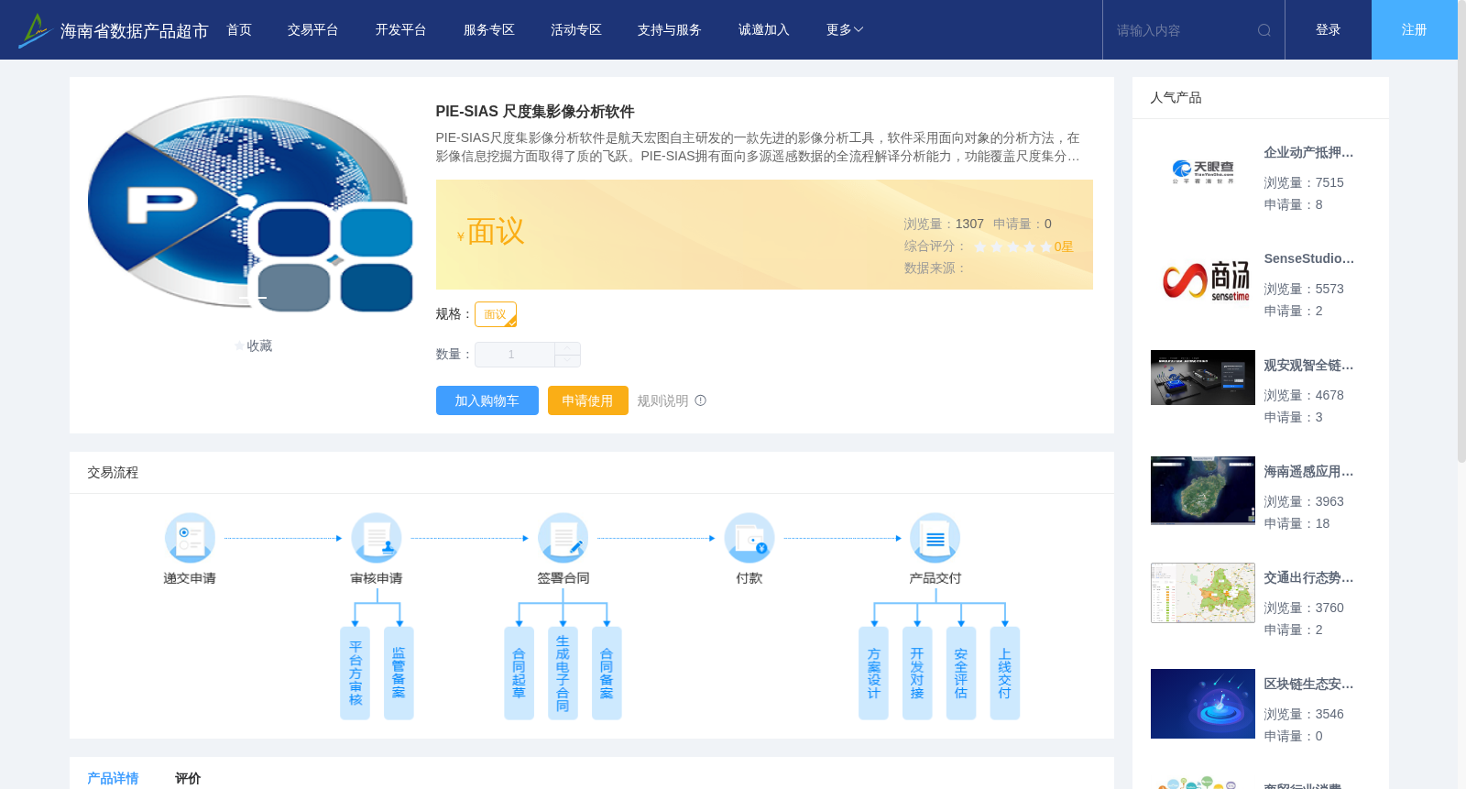This screenshot has width=1466, height=789.
Task: Open the 交通出行态势 product thumbnail
Action: 1203,593
